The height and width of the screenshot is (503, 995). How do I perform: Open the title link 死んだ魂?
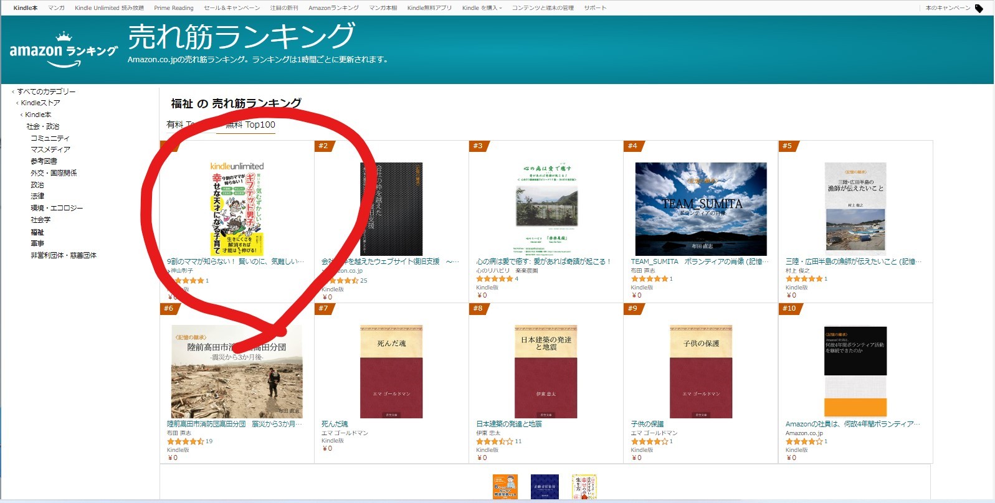click(335, 424)
